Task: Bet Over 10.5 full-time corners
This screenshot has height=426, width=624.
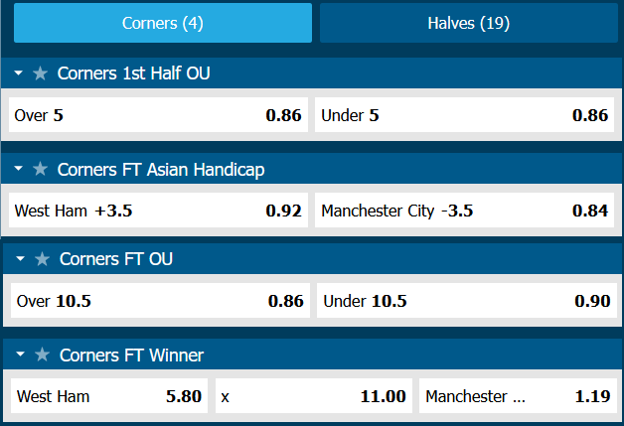Action: click(x=160, y=301)
